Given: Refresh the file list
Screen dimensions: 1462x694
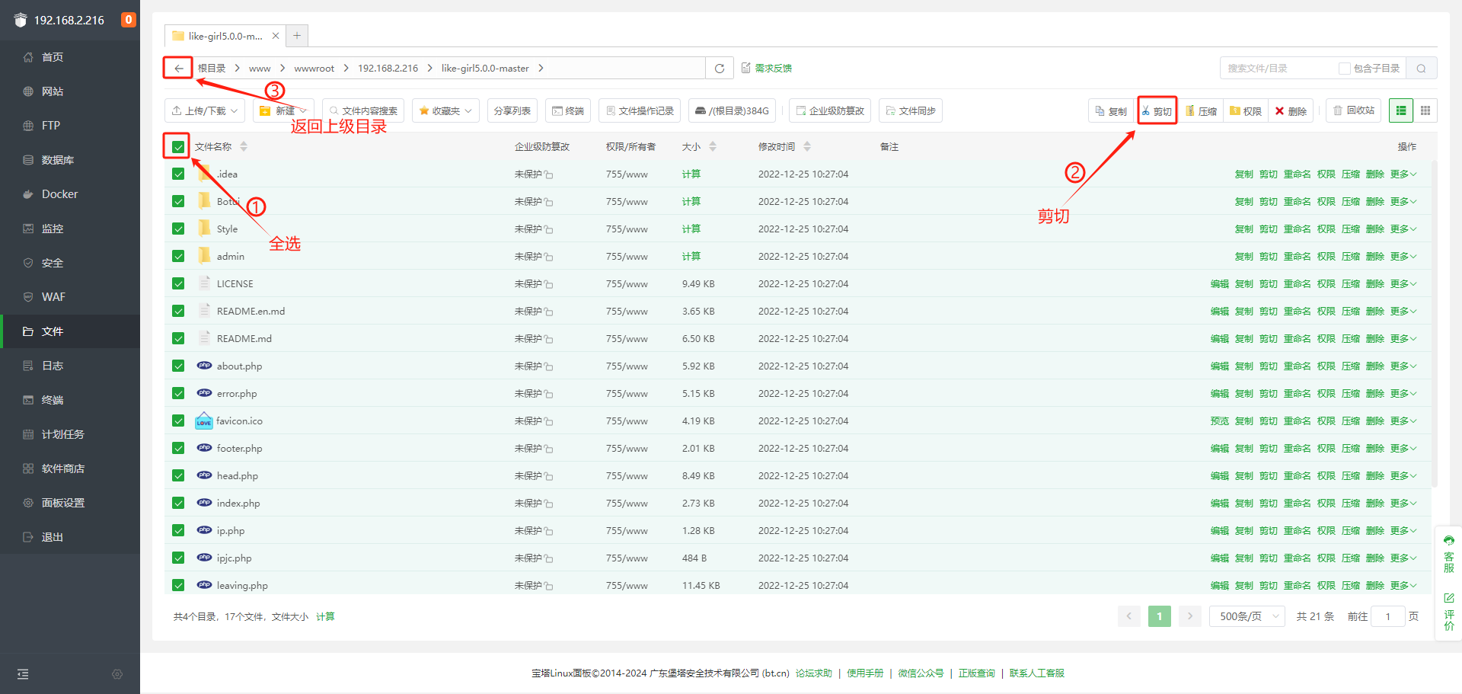Looking at the screenshot, I should pos(720,68).
